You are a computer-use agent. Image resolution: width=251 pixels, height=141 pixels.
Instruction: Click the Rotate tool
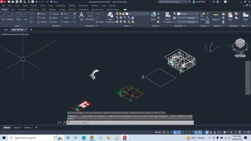pos(54,14)
